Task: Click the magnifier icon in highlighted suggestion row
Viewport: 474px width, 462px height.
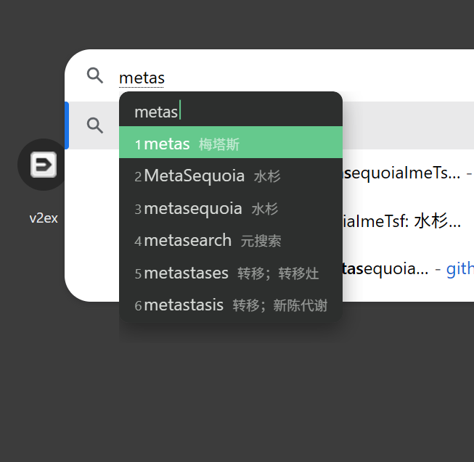Action: (95, 125)
